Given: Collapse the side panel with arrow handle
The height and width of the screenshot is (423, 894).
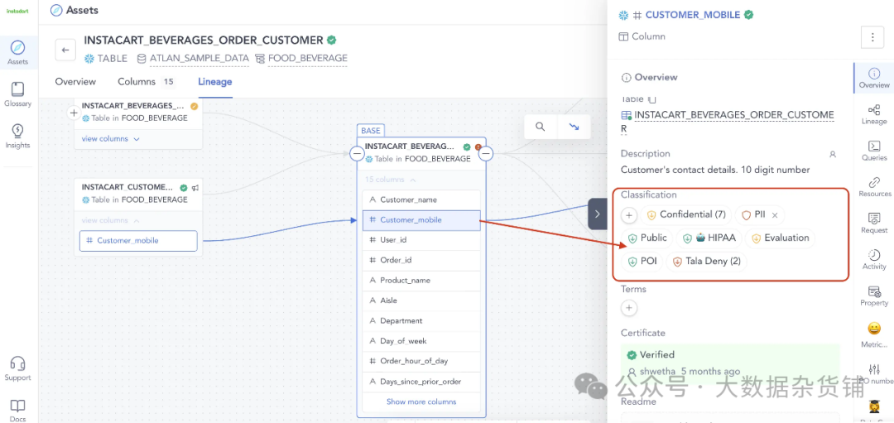Looking at the screenshot, I should 598,214.
